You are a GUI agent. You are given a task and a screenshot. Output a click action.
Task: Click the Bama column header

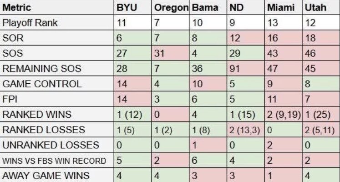coord(203,8)
